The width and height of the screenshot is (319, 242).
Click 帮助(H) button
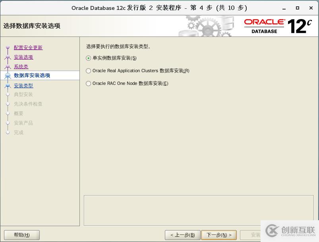[x=22, y=235]
